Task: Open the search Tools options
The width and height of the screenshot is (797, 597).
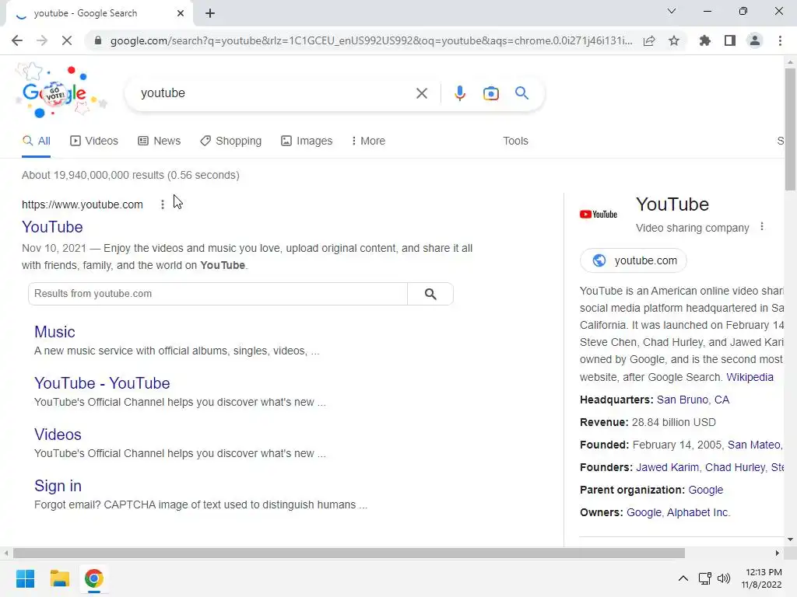Action: tap(515, 141)
